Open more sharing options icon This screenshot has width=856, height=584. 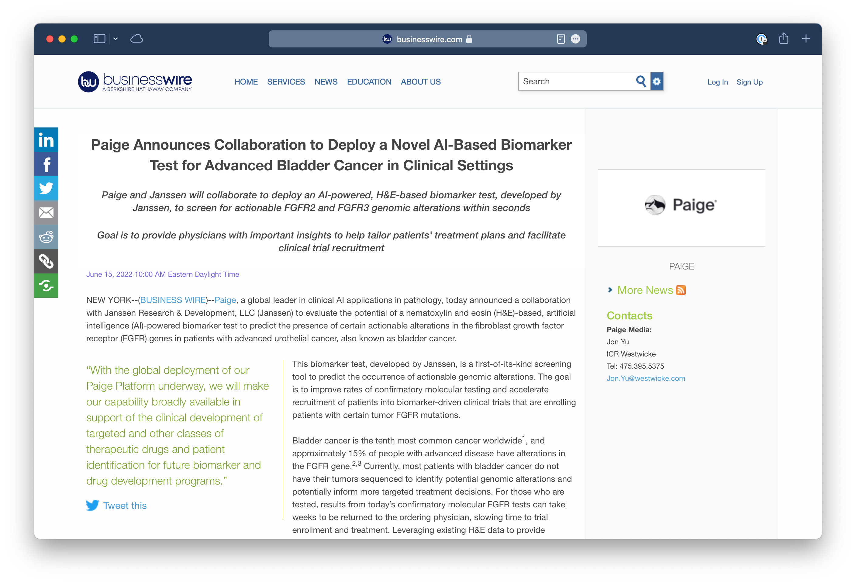46,286
